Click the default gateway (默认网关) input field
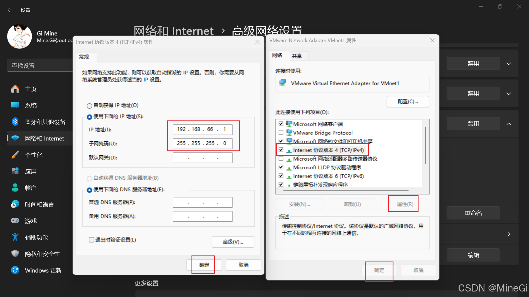The image size is (529, 297). tap(203, 158)
